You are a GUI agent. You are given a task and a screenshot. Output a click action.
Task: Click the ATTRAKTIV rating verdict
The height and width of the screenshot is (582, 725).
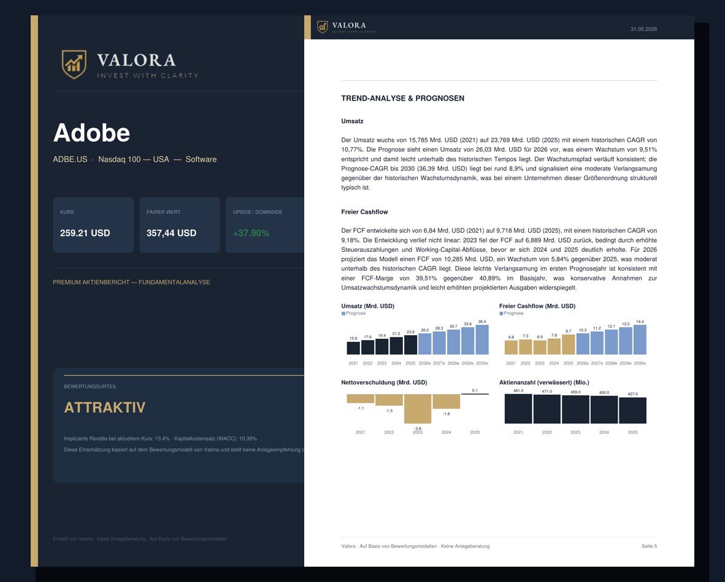click(104, 407)
